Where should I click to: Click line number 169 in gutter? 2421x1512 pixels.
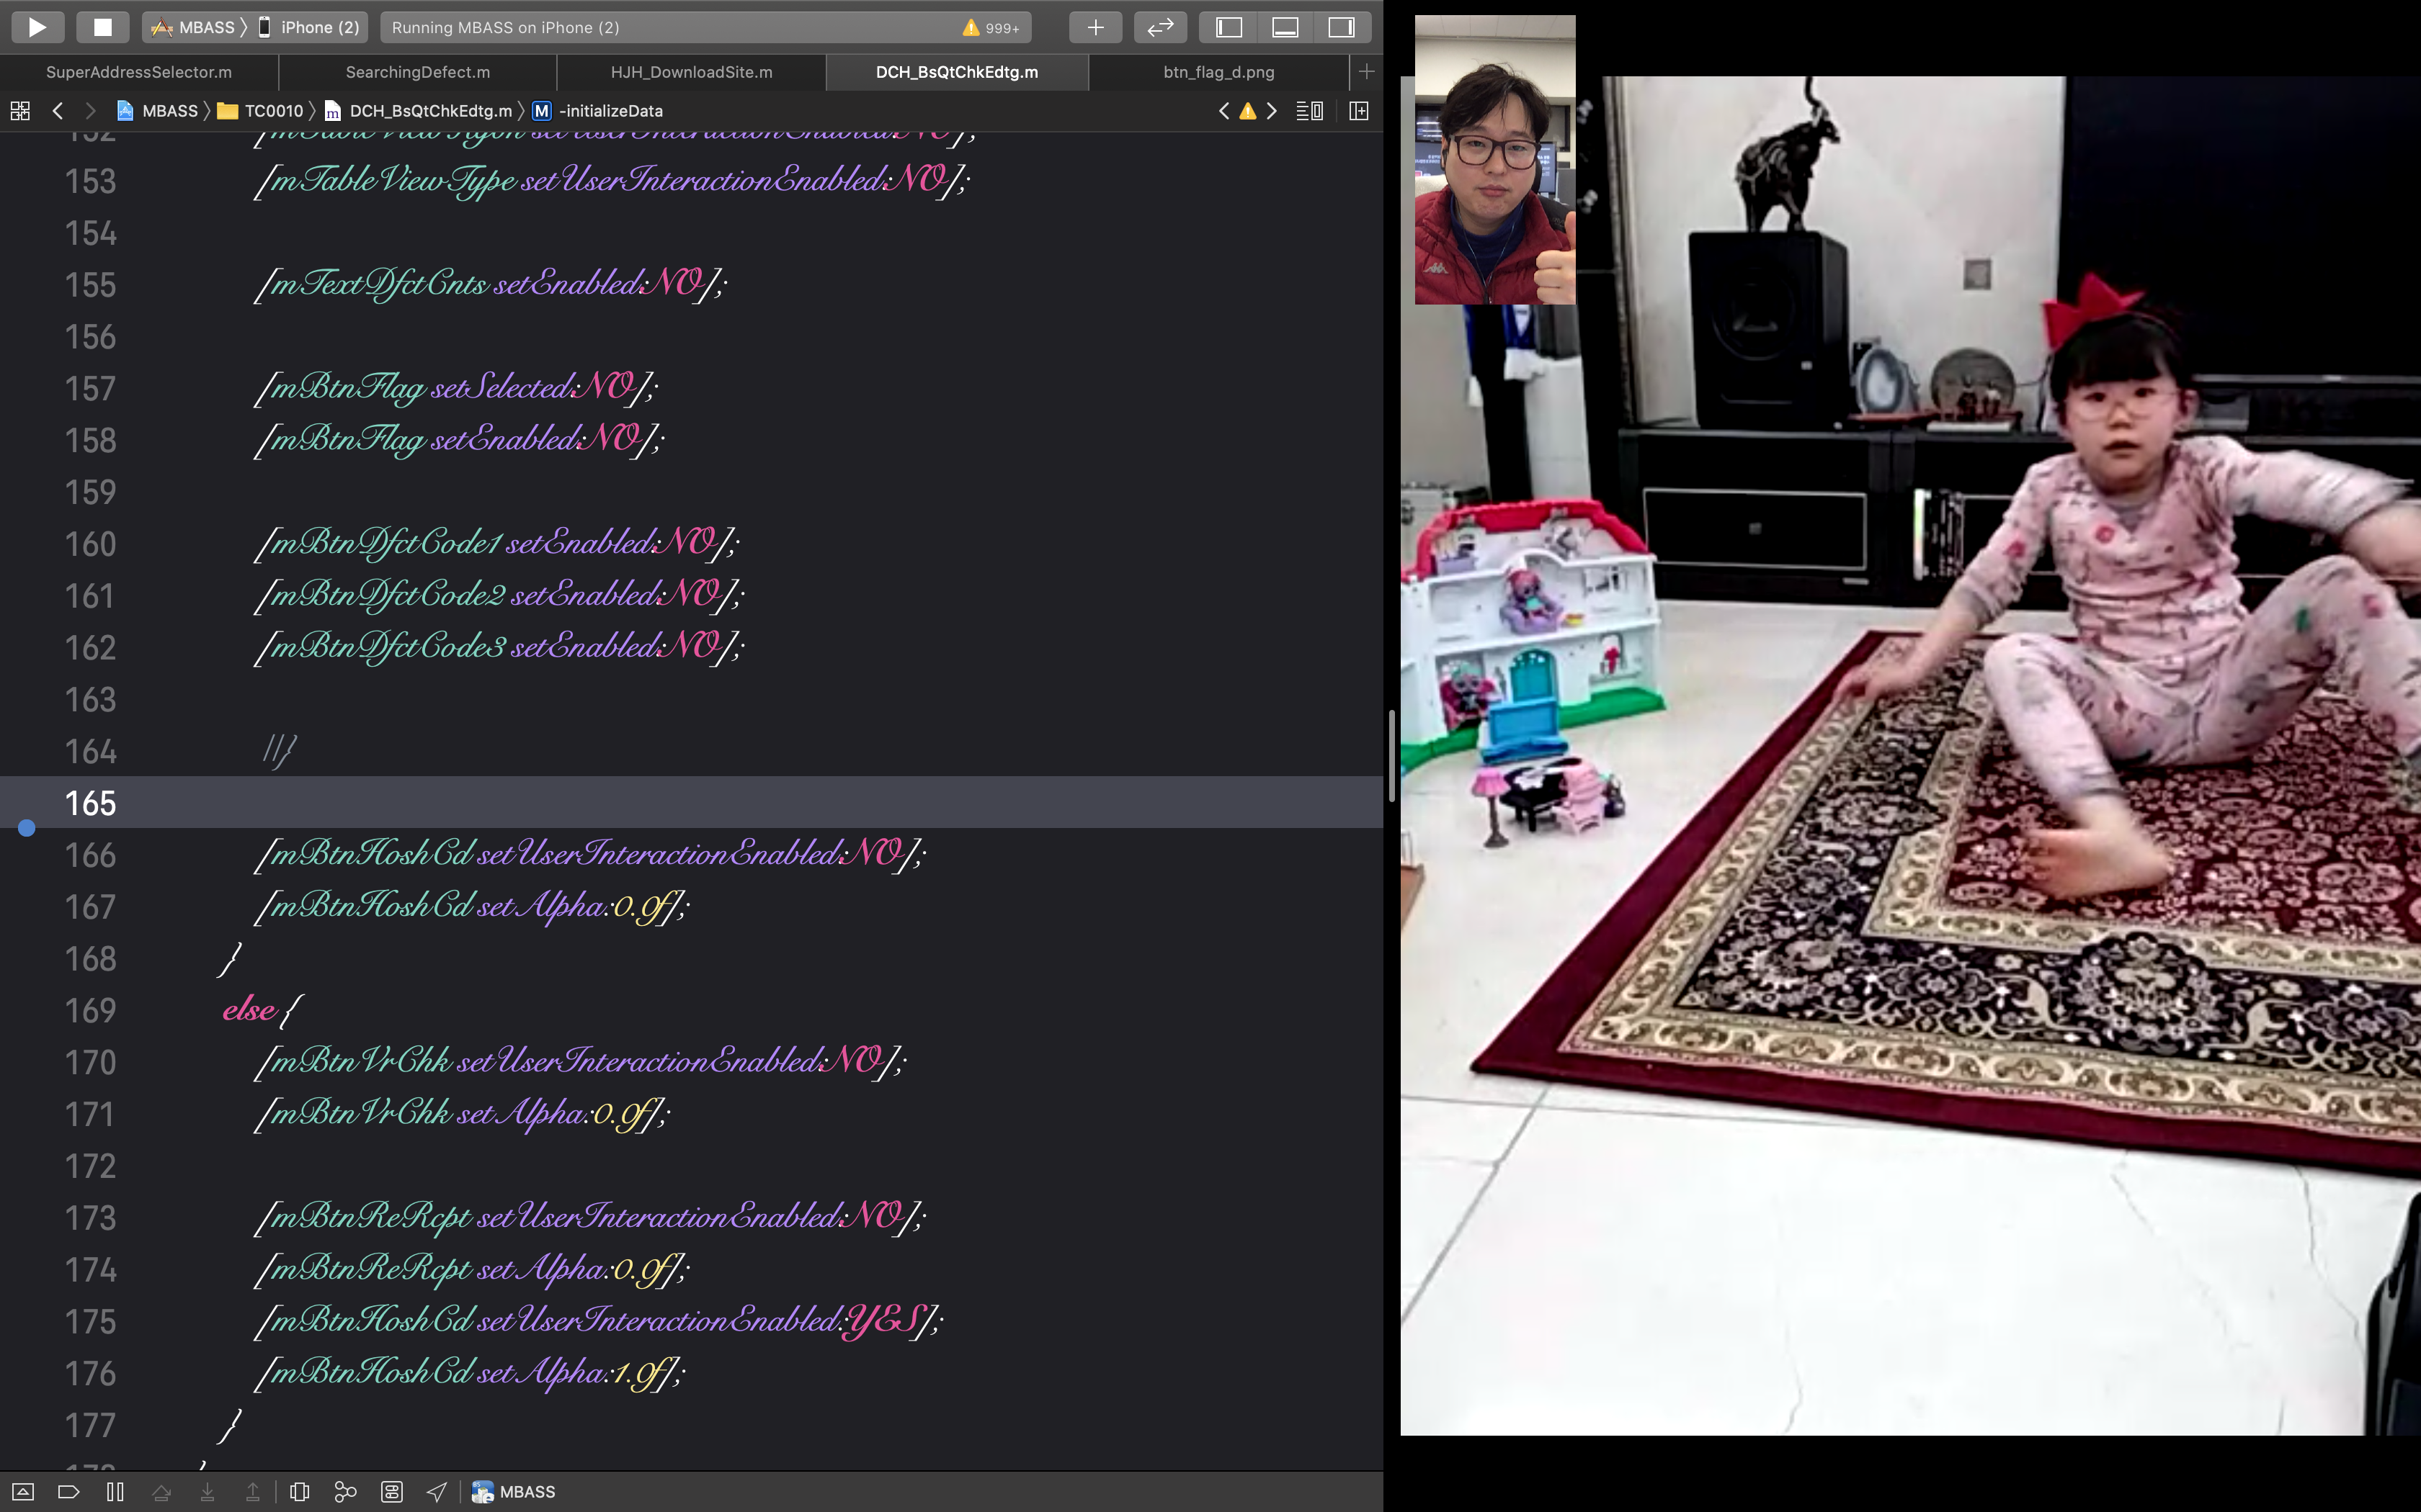coord(90,1011)
